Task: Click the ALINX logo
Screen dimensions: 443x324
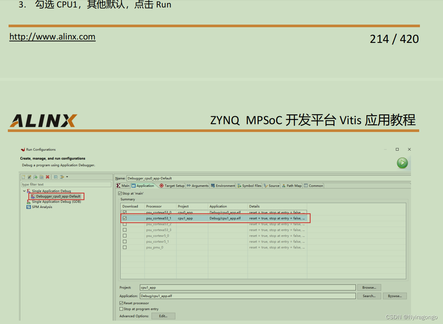Action: coord(44,120)
